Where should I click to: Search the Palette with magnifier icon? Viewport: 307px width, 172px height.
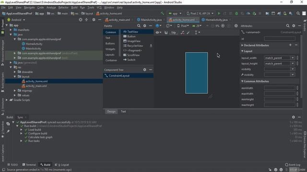139,26
